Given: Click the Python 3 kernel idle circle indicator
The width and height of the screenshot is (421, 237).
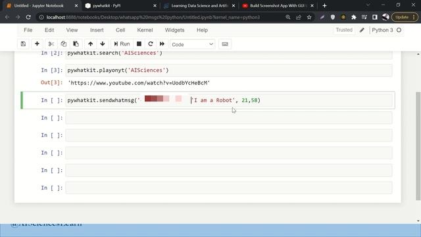Looking at the screenshot, I should tap(399, 30).
